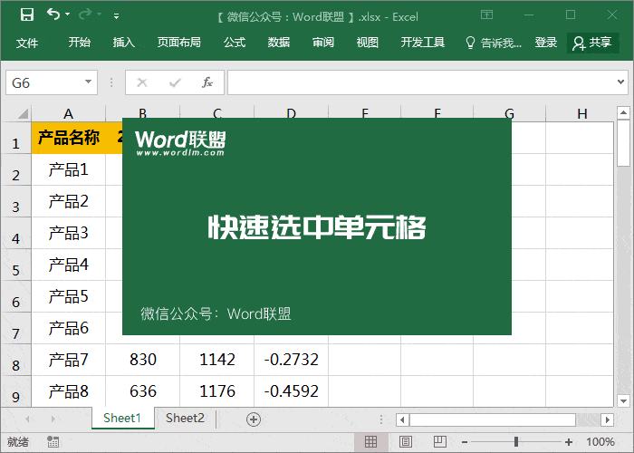Select column G header
This screenshot has height=453, width=634.
(509, 113)
